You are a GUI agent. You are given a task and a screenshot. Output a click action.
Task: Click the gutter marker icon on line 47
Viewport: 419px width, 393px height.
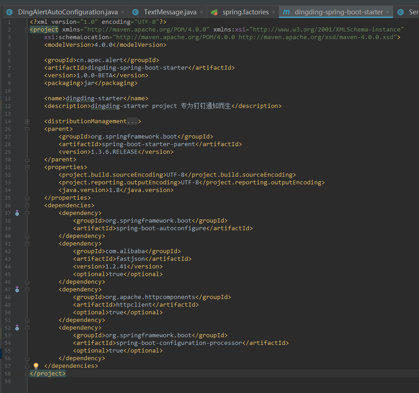click(x=17, y=290)
